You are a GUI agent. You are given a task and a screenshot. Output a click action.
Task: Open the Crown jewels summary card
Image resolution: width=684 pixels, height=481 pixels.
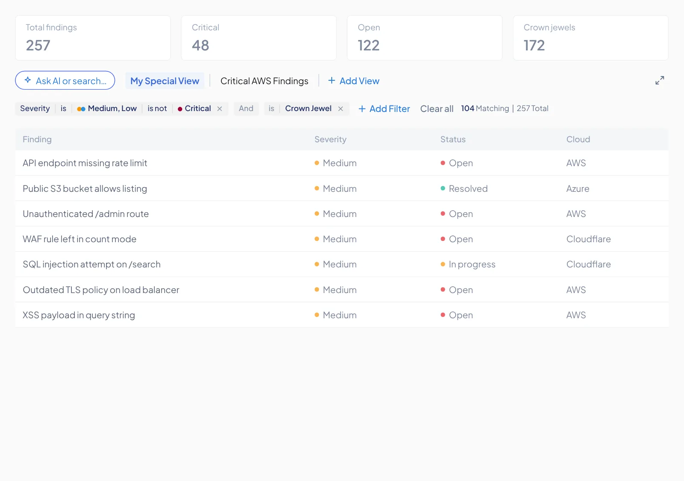point(590,38)
